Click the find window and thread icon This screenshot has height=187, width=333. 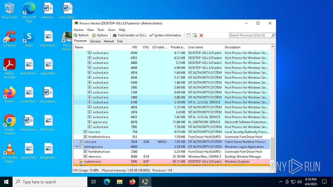tap(195, 35)
